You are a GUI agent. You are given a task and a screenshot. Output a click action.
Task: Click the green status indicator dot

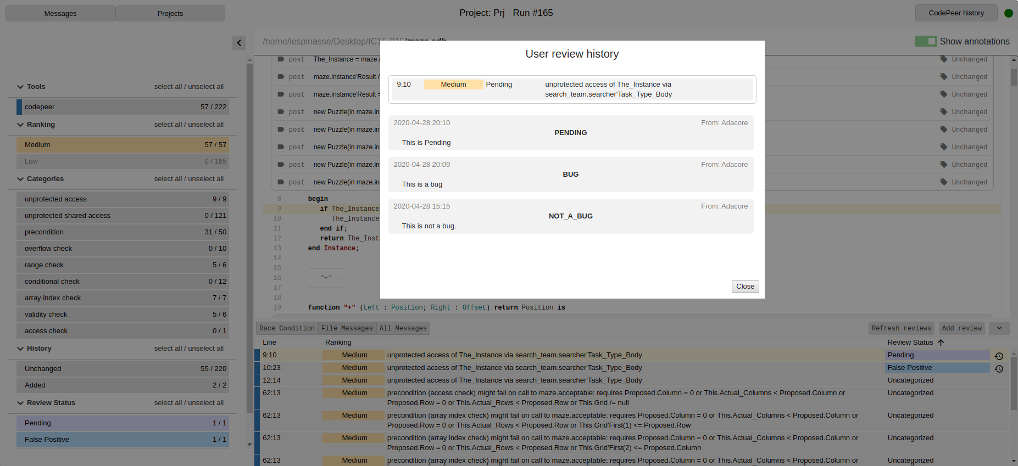coord(1008,13)
